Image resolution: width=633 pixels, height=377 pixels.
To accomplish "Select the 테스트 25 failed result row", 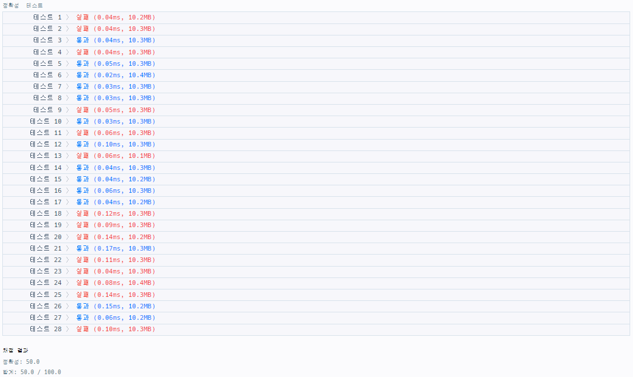I will (316, 295).
